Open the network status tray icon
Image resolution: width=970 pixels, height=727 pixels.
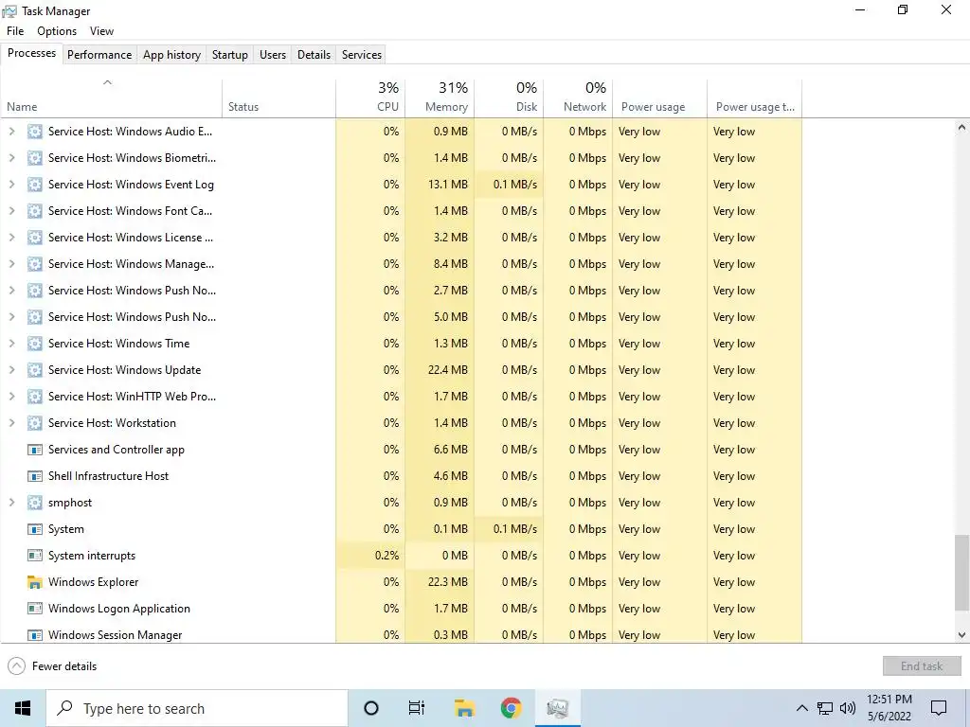825,708
